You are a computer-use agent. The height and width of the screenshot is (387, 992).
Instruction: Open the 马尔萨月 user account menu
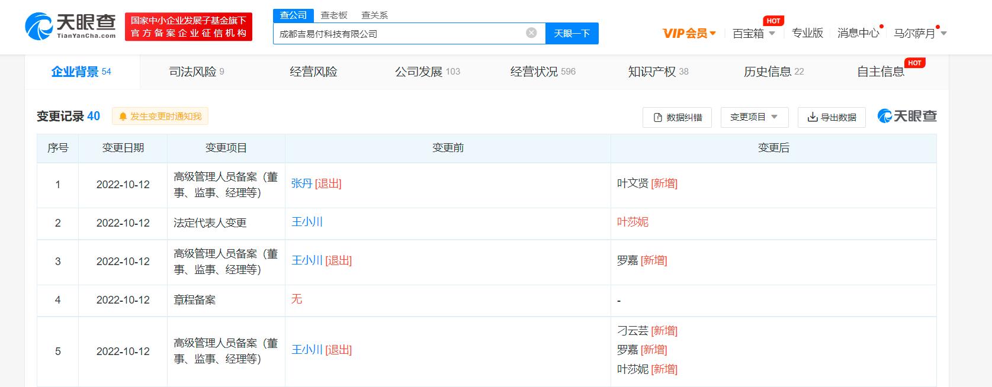(920, 33)
